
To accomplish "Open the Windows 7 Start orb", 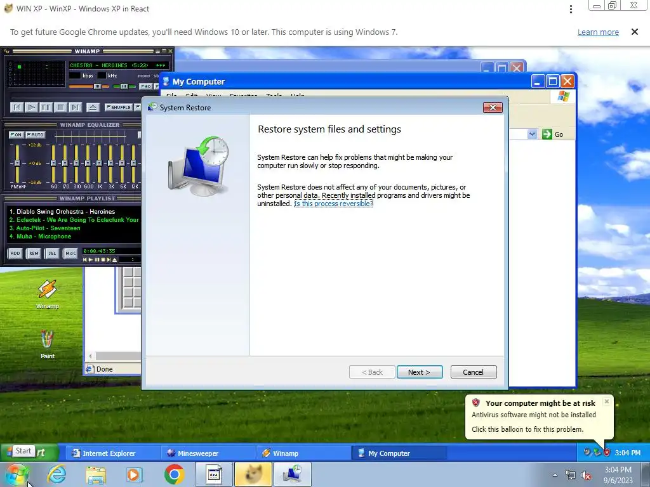I will pos(16,474).
